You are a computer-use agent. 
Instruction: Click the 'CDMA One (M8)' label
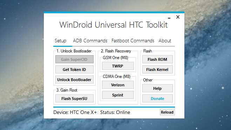point(116,77)
